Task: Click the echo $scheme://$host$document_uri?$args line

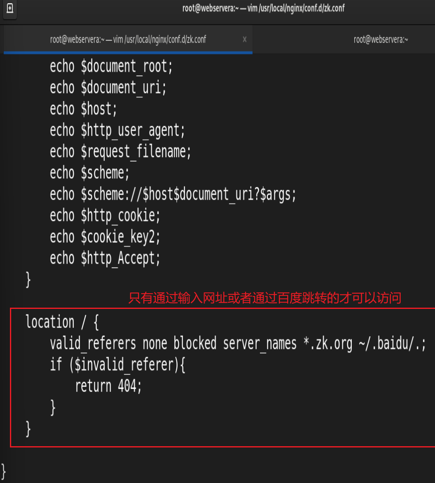Action: click(173, 195)
